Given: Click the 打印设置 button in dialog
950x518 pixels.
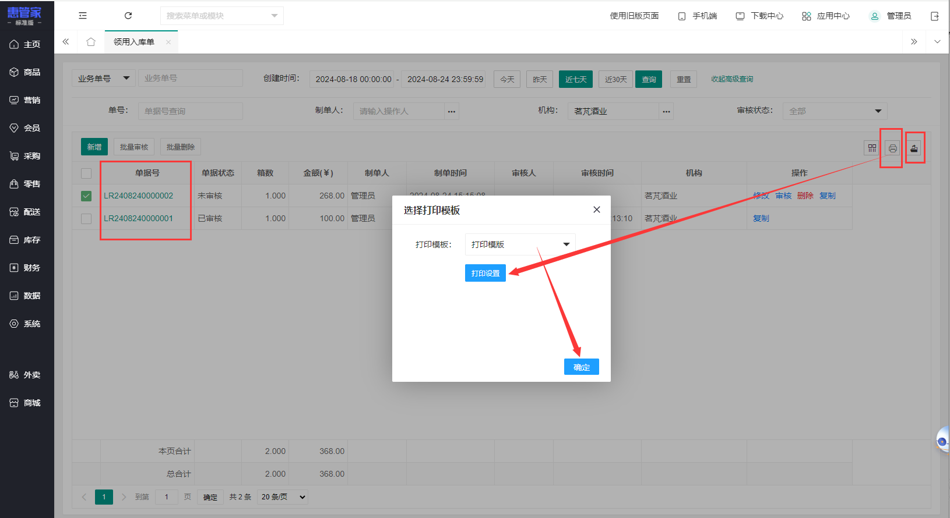Looking at the screenshot, I should pos(485,273).
